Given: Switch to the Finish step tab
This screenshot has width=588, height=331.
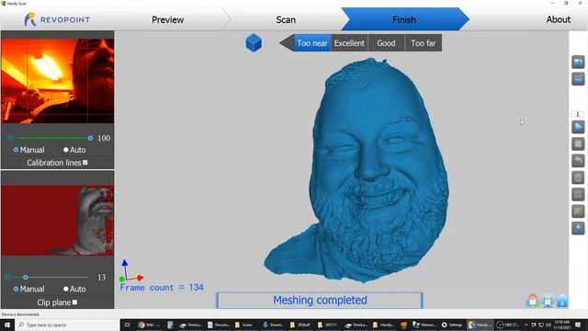Looking at the screenshot, I should [404, 19].
